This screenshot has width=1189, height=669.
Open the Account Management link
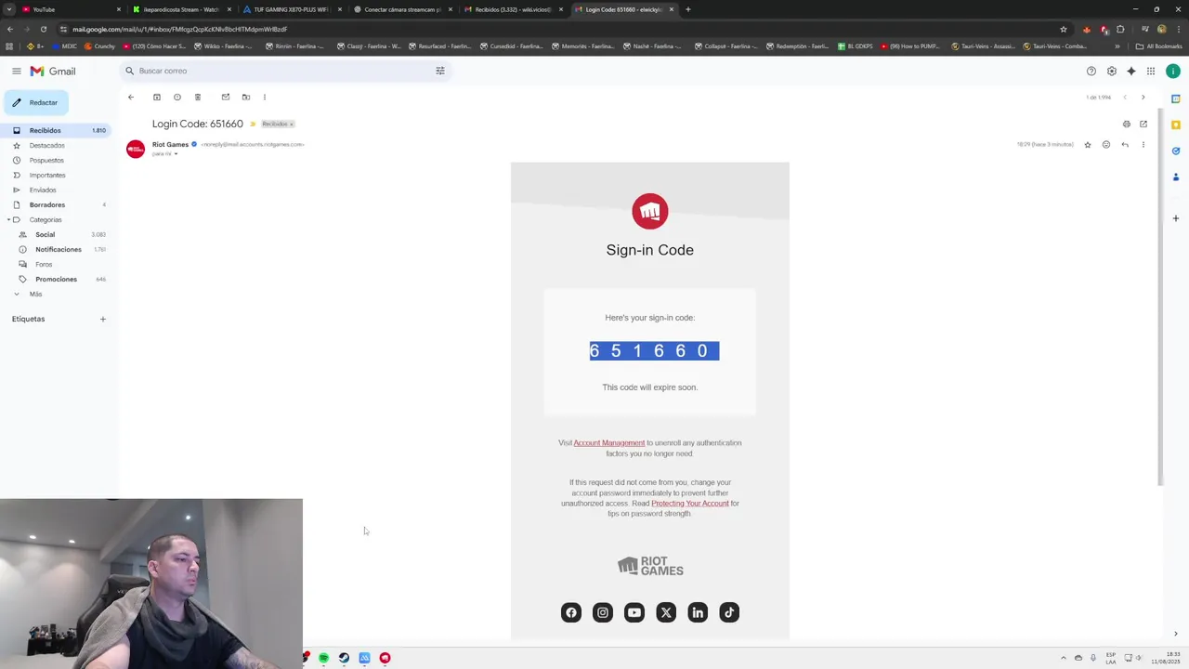pos(608,443)
